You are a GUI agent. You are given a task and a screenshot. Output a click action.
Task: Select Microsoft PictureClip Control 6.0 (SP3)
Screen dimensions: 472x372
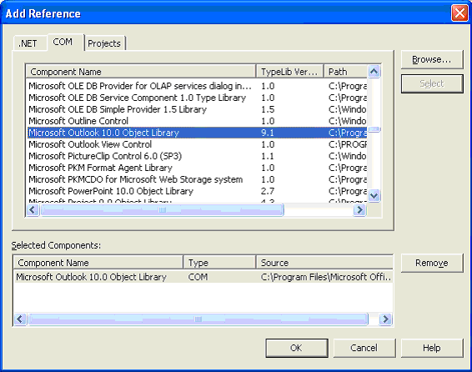tap(197, 156)
